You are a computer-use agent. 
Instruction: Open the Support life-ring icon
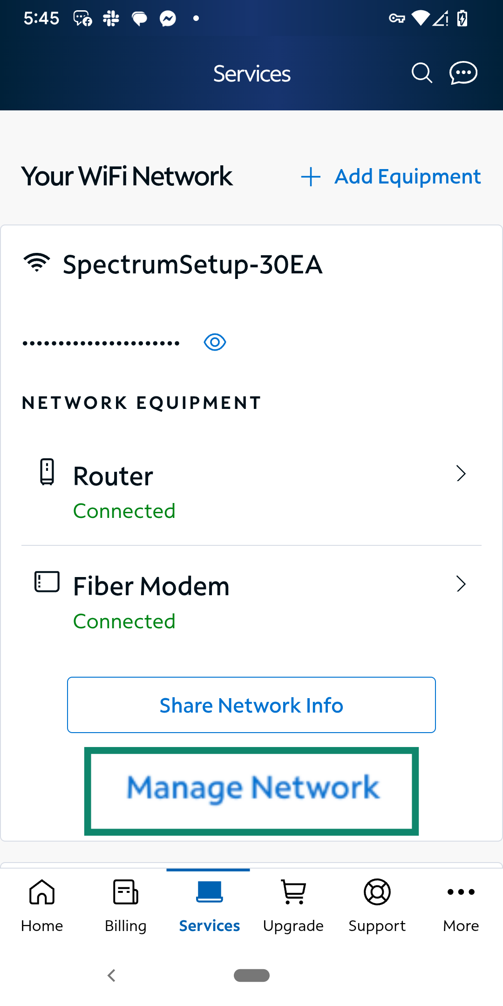[377, 892]
